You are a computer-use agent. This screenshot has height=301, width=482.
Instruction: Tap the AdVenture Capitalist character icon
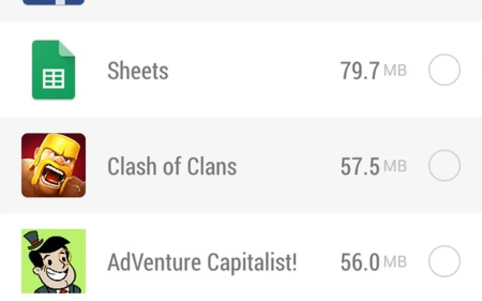point(53,261)
